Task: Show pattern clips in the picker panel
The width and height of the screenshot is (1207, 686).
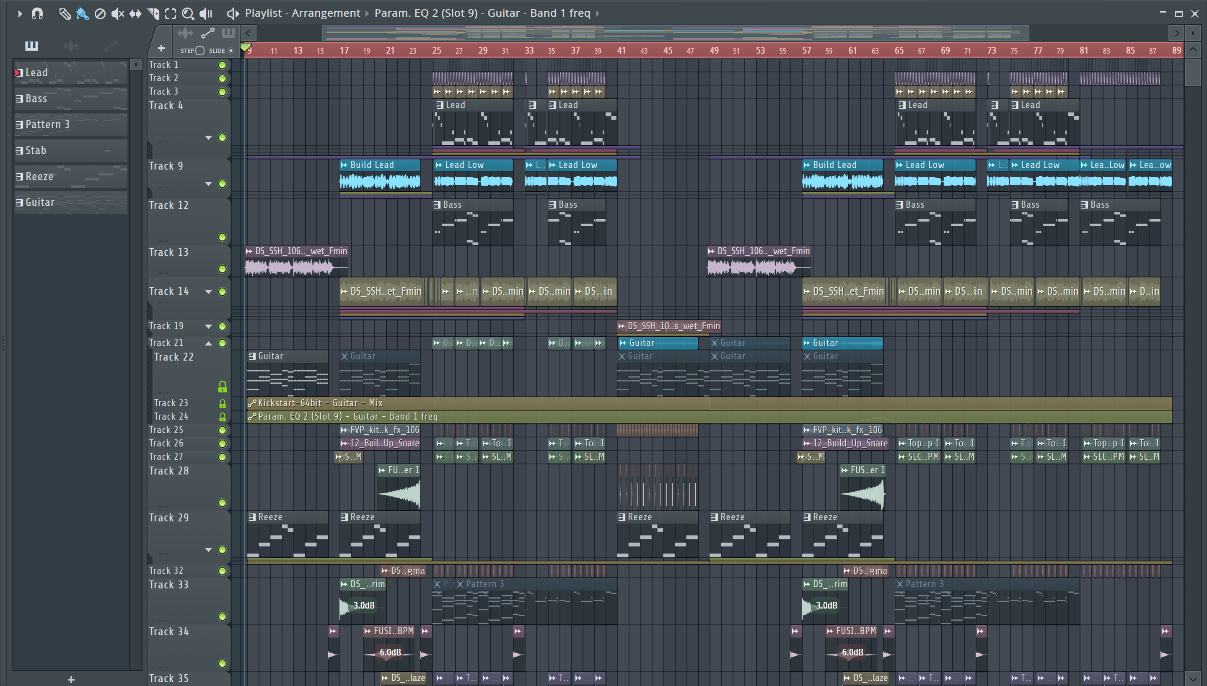Action: point(31,46)
